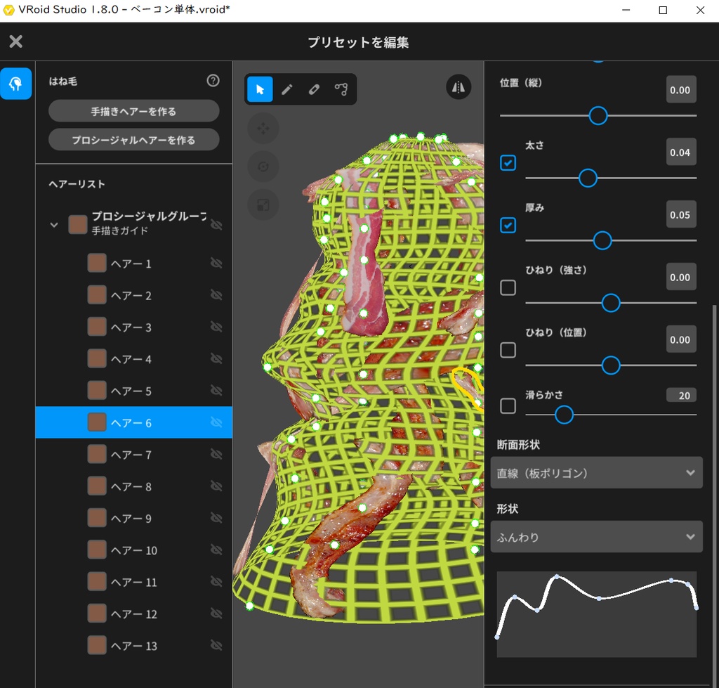Choose the control point editing tool
719x688 pixels.
click(341, 89)
